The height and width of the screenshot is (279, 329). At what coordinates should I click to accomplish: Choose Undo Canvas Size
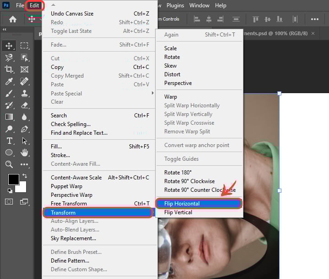click(100, 14)
